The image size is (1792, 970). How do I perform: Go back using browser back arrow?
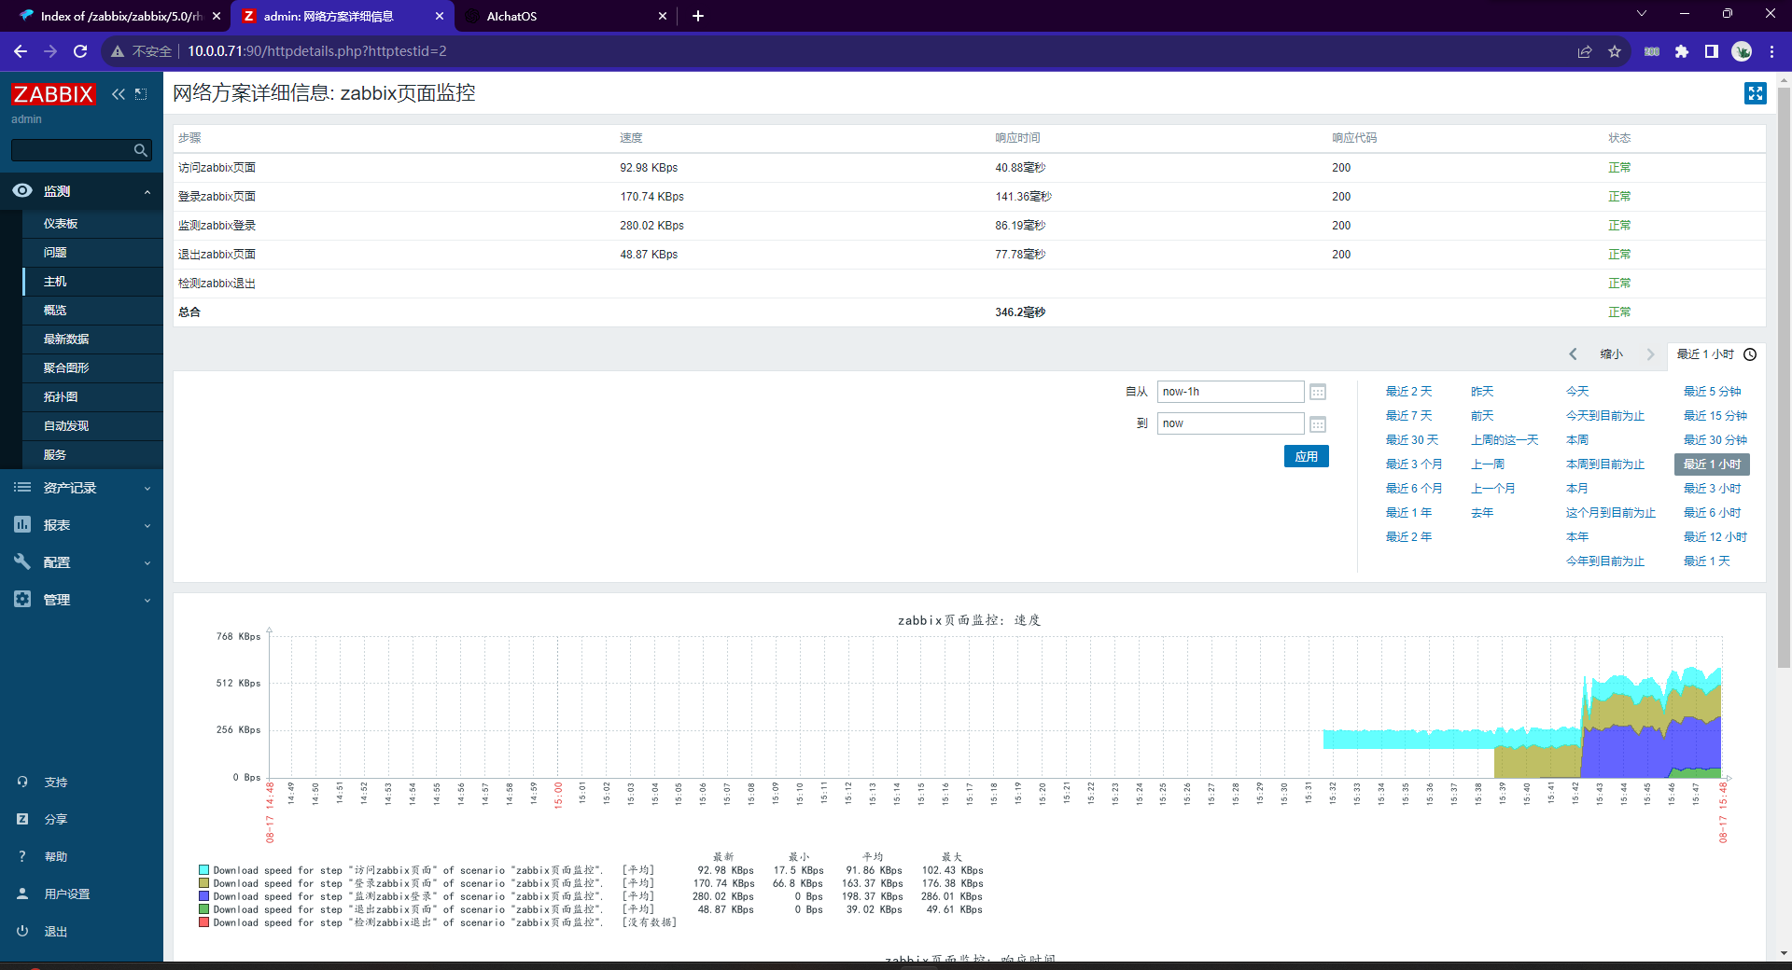click(21, 51)
